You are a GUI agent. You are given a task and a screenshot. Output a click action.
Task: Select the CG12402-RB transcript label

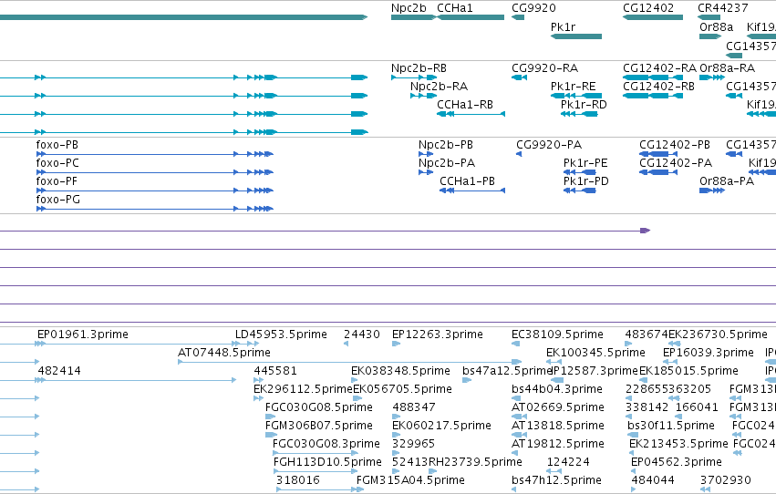tap(658, 87)
